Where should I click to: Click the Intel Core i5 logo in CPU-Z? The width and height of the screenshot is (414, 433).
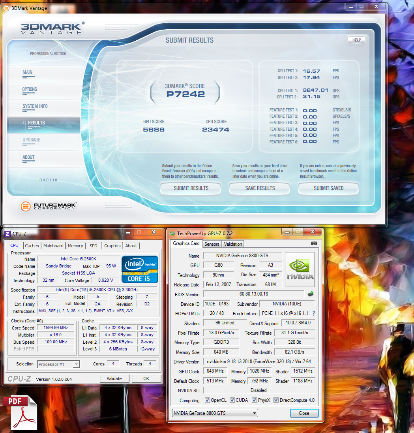point(140,269)
